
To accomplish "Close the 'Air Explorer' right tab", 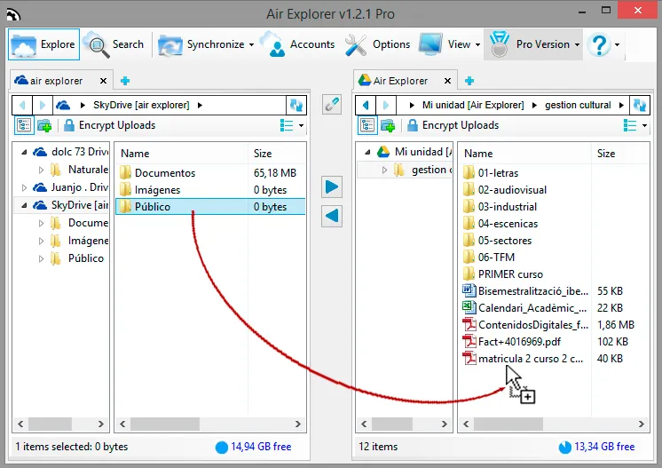I will [447, 81].
